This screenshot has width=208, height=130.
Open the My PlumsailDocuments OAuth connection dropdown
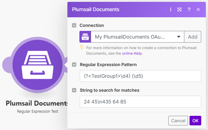(138, 37)
